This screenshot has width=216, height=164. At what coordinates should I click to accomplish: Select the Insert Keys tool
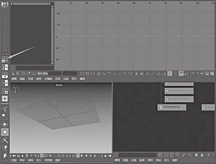tap(18, 74)
